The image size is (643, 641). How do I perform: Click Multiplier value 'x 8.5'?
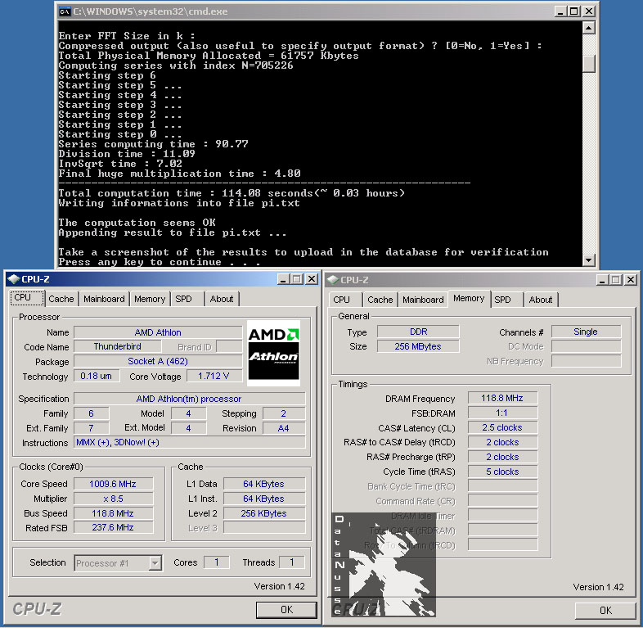coord(113,499)
